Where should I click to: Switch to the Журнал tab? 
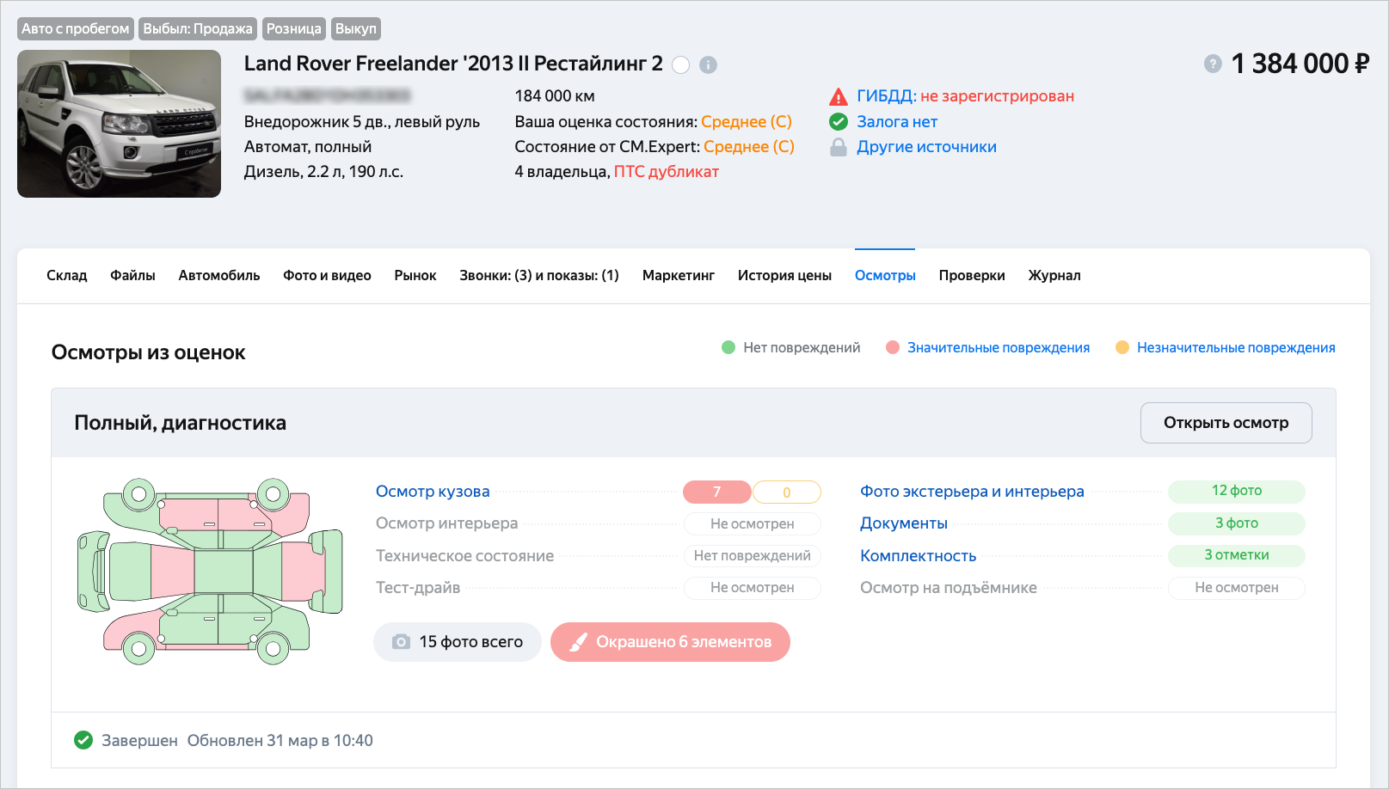pos(1054,276)
